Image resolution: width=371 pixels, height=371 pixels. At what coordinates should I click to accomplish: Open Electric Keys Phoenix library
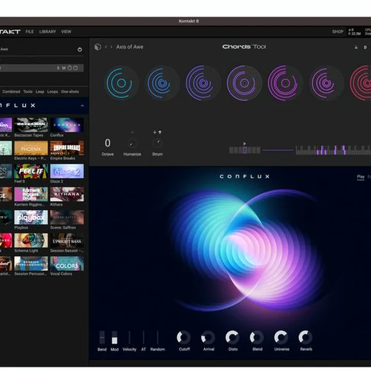[x=31, y=148]
